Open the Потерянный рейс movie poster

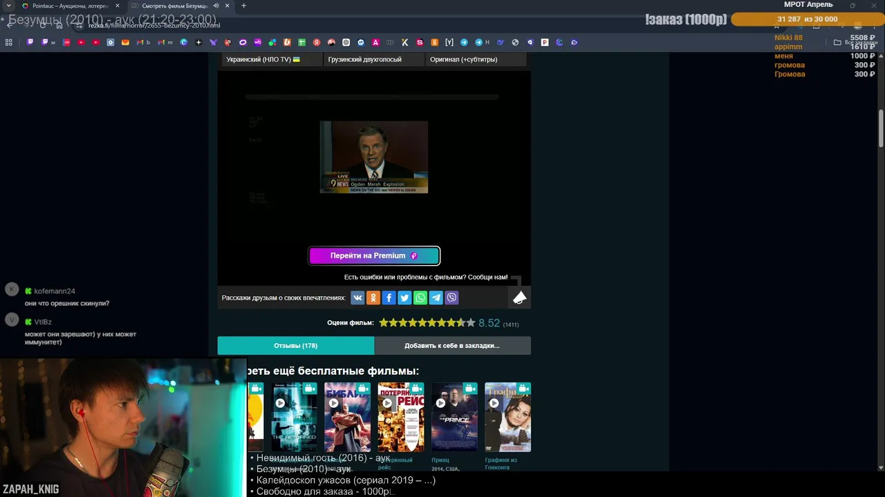pyautogui.click(x=401, y=417)
